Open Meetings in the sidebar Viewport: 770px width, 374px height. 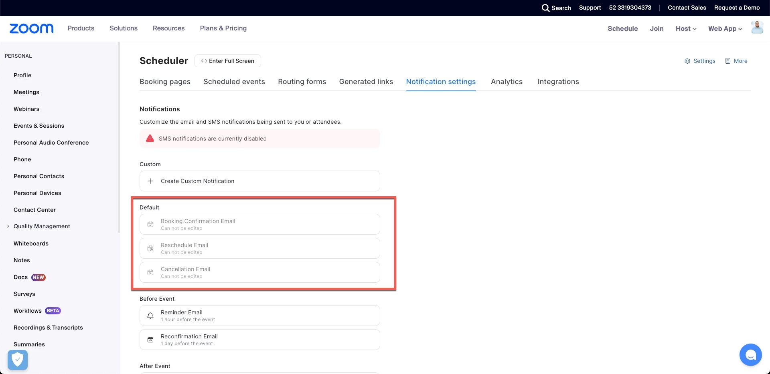coord(26,92)
